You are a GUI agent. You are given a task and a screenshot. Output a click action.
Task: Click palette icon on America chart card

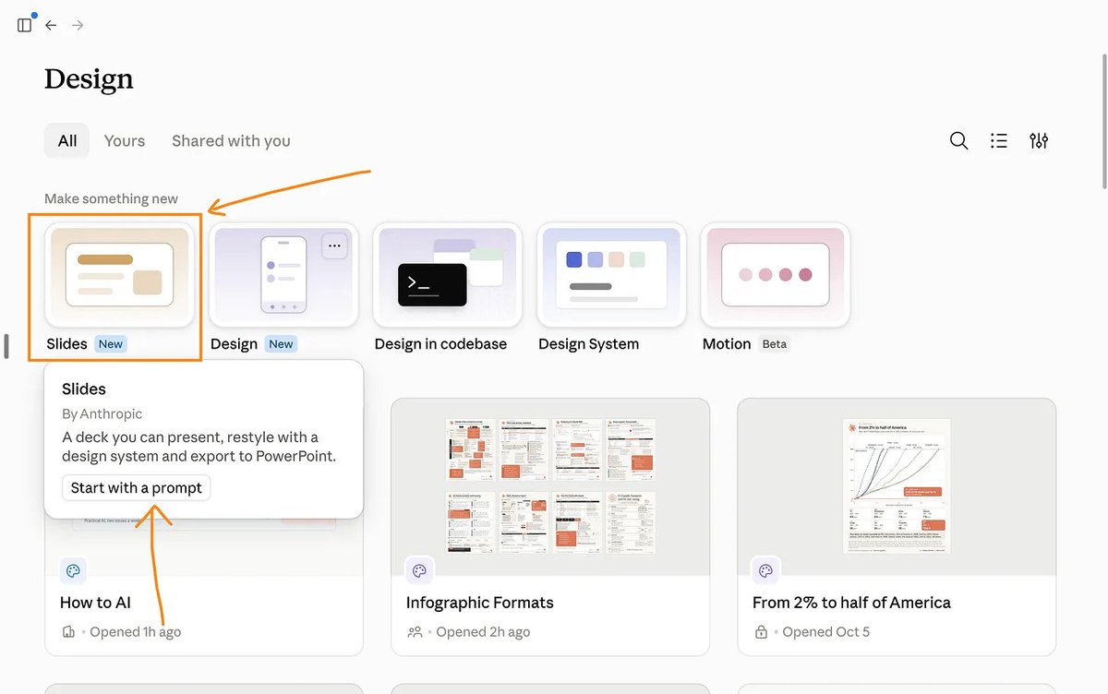pyautogui.click(x=765, y=570)
